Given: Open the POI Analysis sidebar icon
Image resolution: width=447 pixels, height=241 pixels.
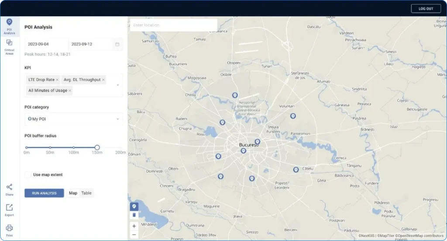Looking at the screenshot, I should pos(9,23).
